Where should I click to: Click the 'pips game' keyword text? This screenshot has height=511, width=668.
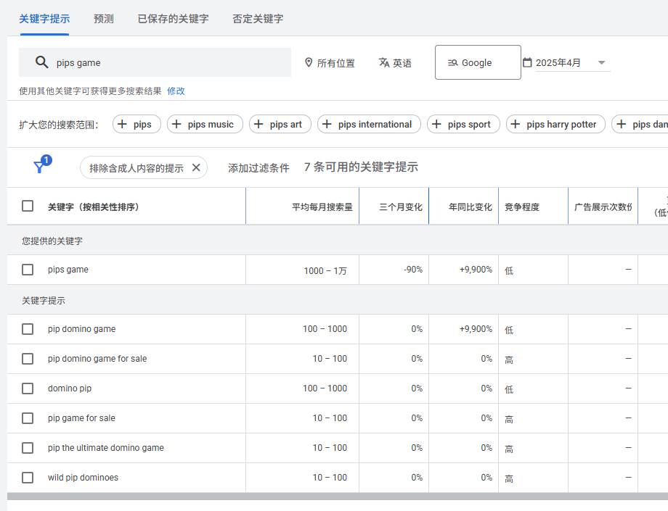[68, 270]
